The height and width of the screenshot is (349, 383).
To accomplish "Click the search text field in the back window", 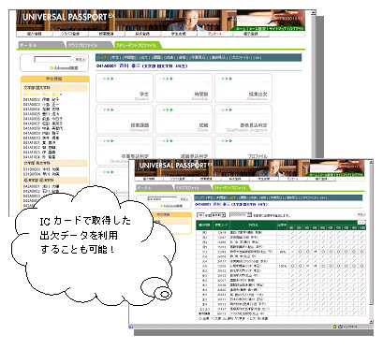I will click(x=52, y=59).
